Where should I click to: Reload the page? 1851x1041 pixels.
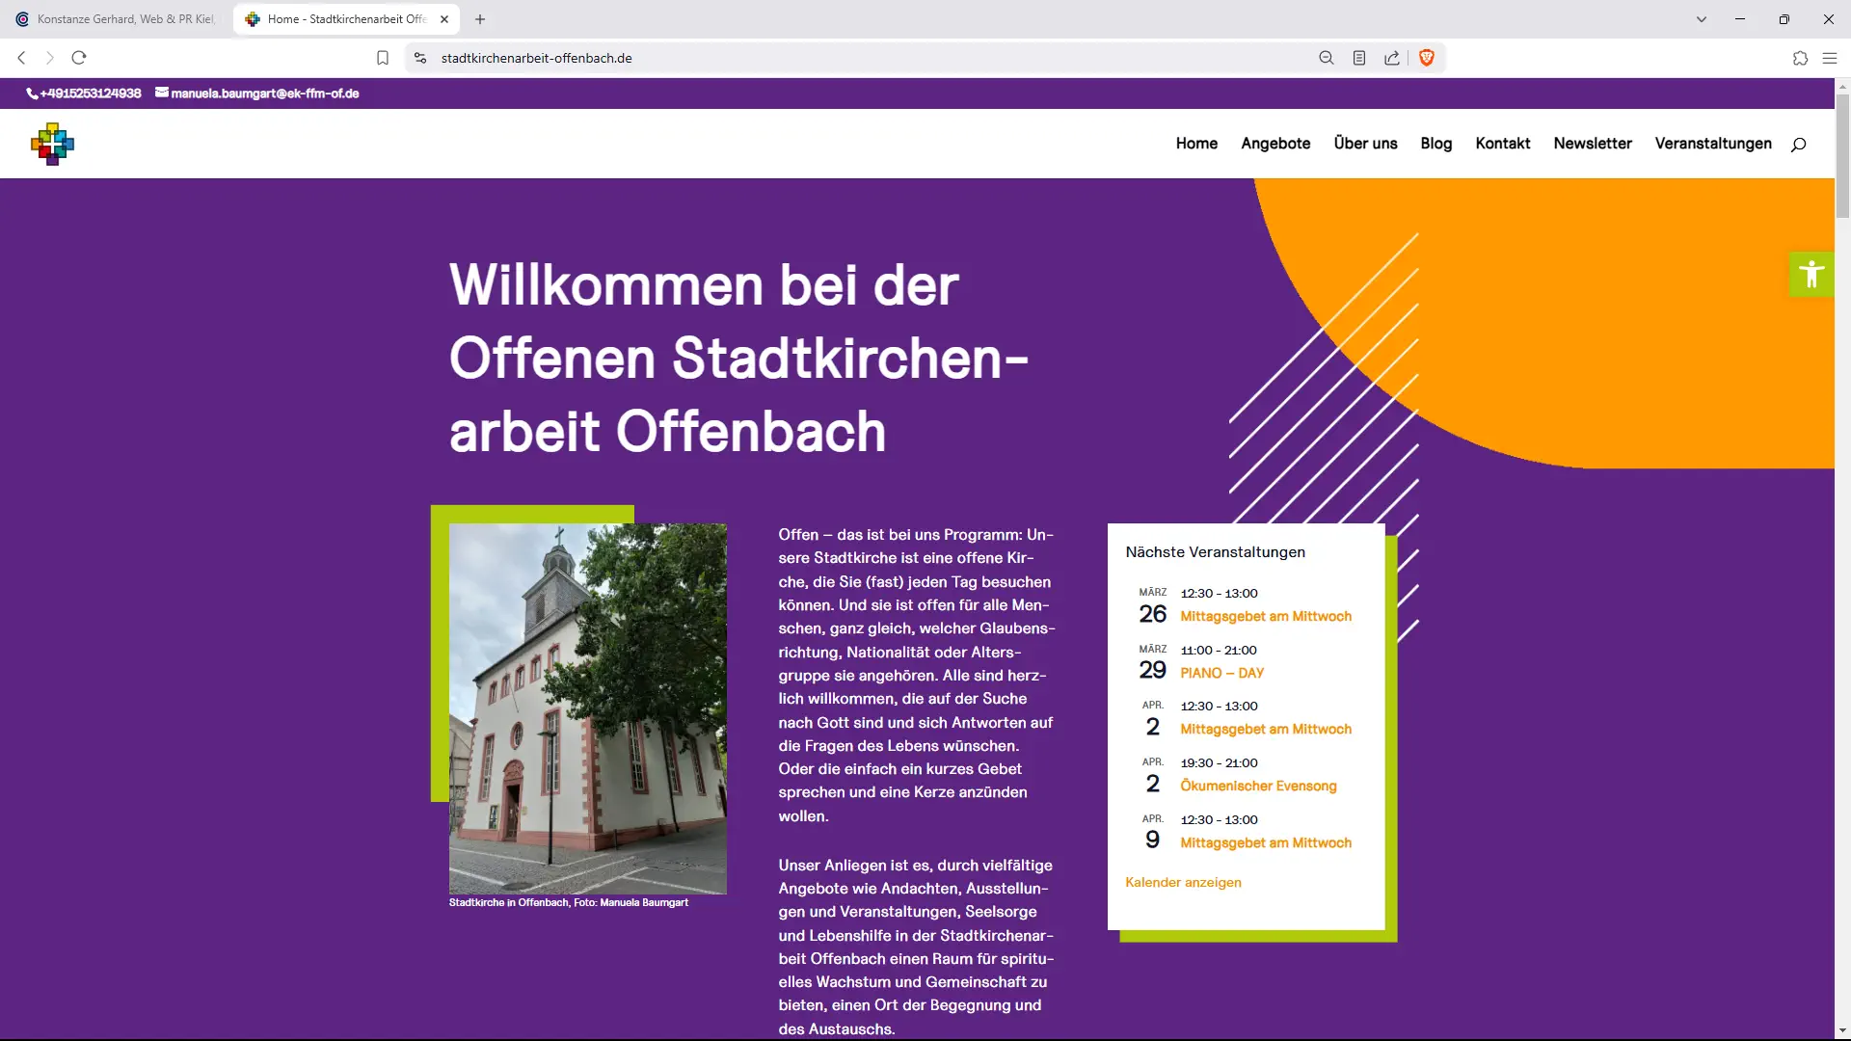pyautogui.click(x=79, y=58)
